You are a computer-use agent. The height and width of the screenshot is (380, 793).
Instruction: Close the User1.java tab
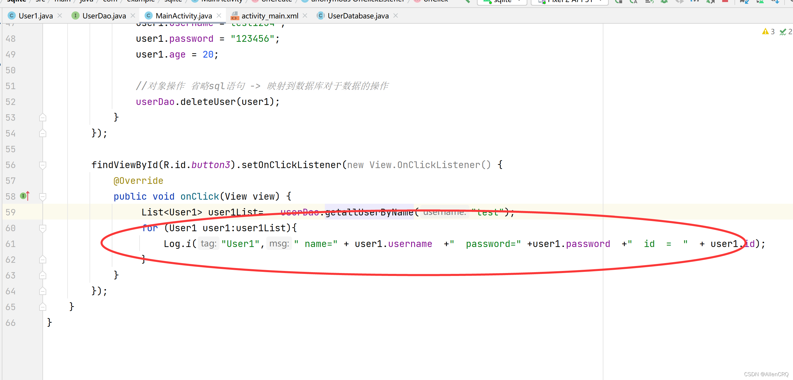tap(60, 15)
